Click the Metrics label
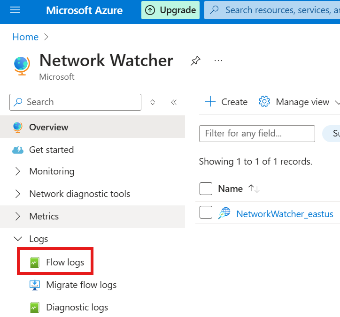Screen dimensions: 340x317 pyautogui.click(x=44, y=216)
